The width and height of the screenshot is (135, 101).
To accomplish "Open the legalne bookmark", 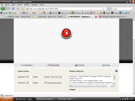I will pyautogui.click(x=107, y=13).
